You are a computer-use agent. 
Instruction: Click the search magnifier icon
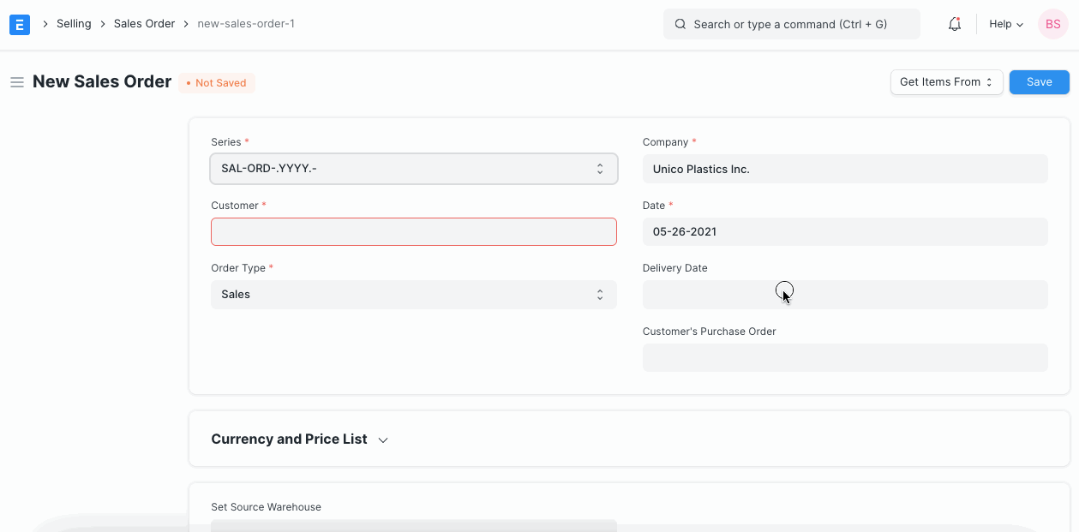680,24
